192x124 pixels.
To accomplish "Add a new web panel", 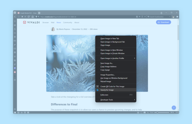I will (x=15, y=80).
